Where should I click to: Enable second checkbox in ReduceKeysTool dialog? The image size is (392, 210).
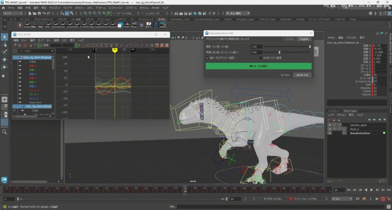(x=261, y=58)
